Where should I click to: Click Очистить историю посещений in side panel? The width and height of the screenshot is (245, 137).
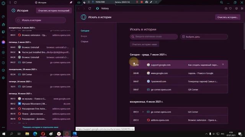[x=54, y=11]
